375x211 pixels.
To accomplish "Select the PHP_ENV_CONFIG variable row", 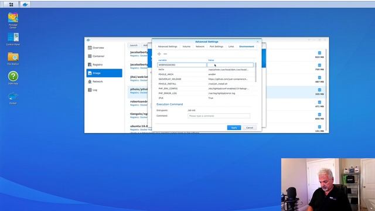I will [206, 89].
